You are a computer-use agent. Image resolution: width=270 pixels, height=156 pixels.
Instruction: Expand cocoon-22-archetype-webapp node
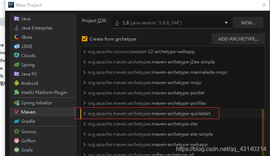tap(84, 52)
